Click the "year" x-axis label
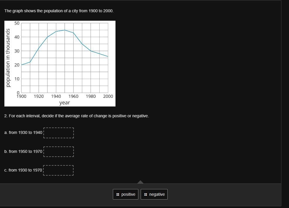This screenshot has height=208, width=289. click(x=64, y=103)
